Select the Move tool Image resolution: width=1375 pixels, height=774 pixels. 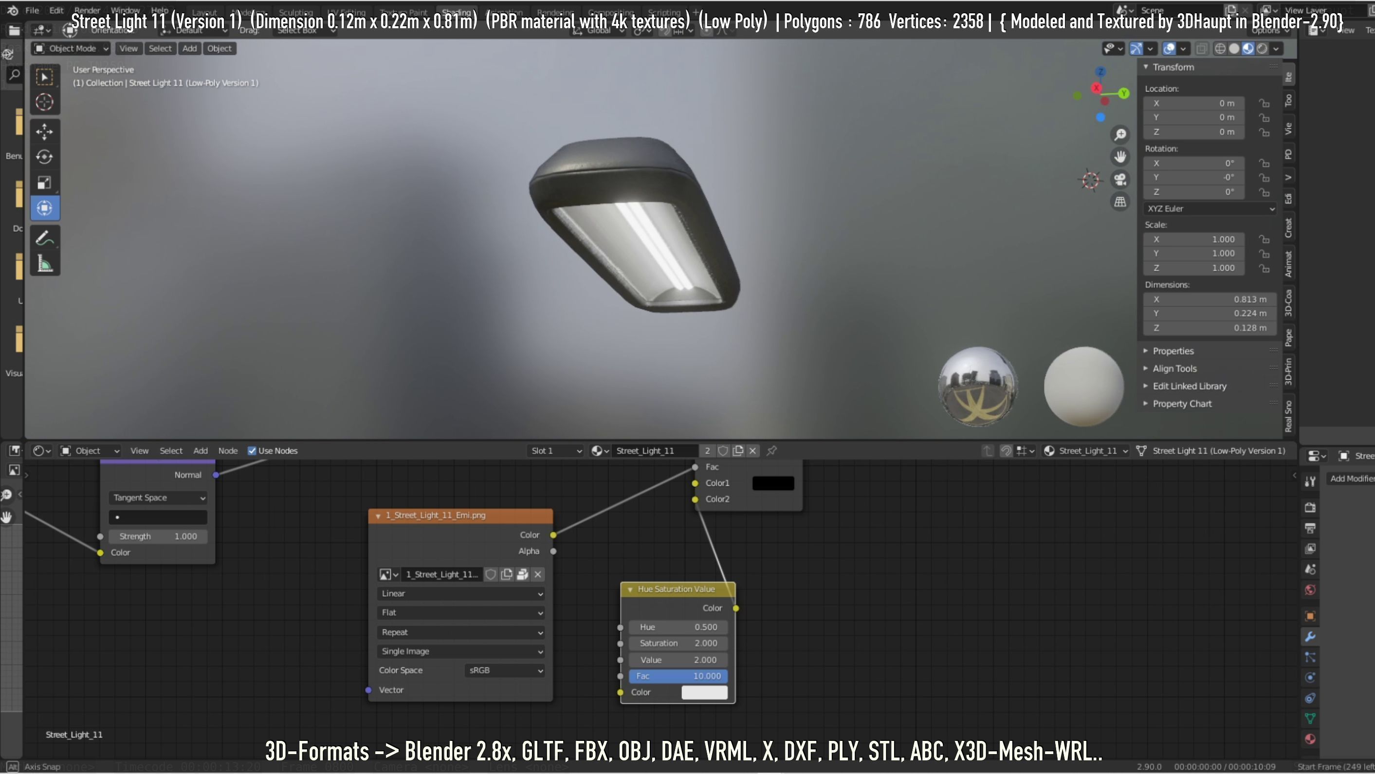[x=44, y=131]
